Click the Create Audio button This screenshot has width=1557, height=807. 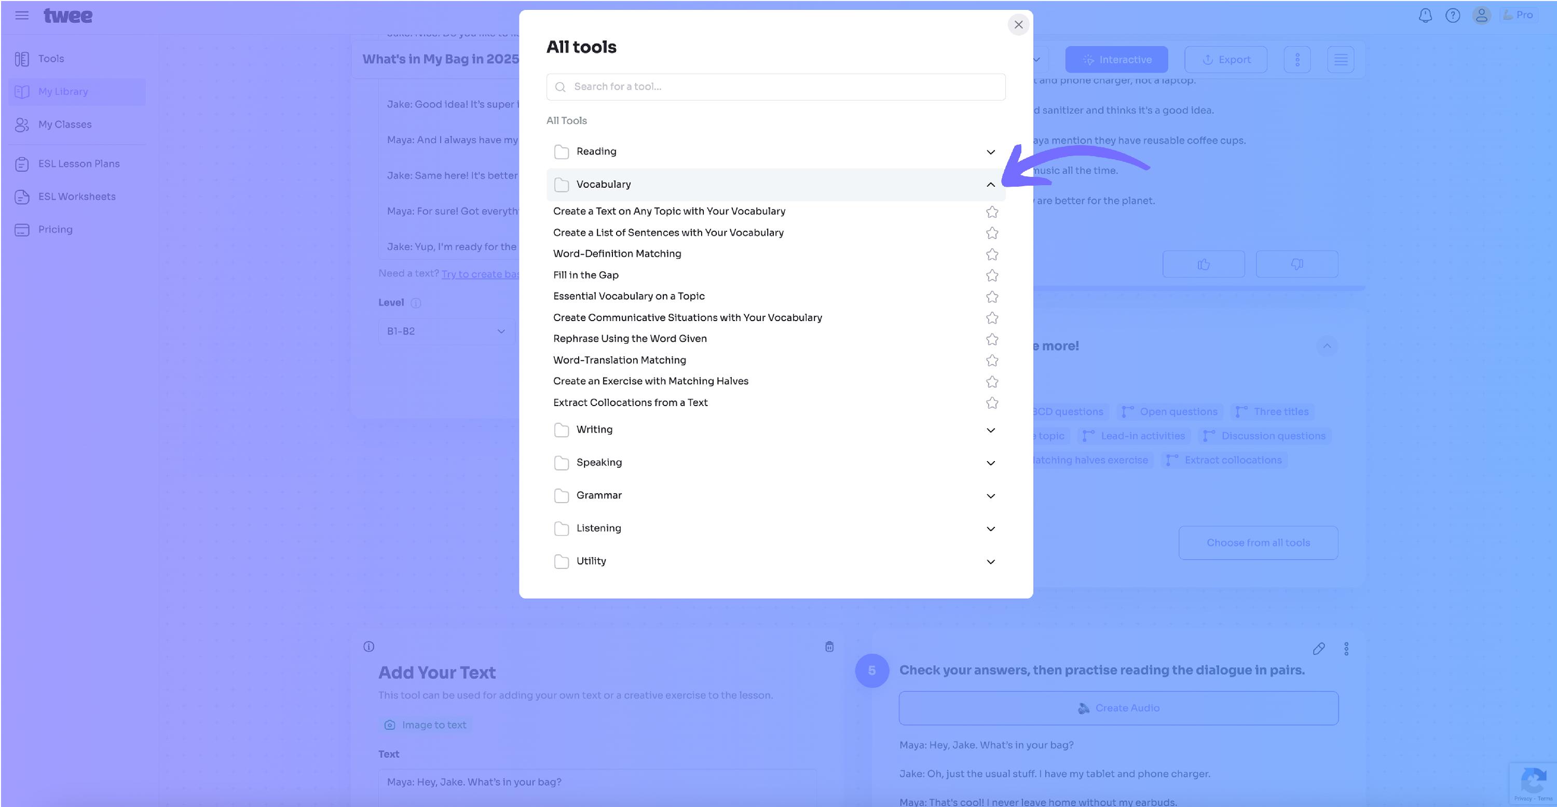click(x=1118, y=708)
